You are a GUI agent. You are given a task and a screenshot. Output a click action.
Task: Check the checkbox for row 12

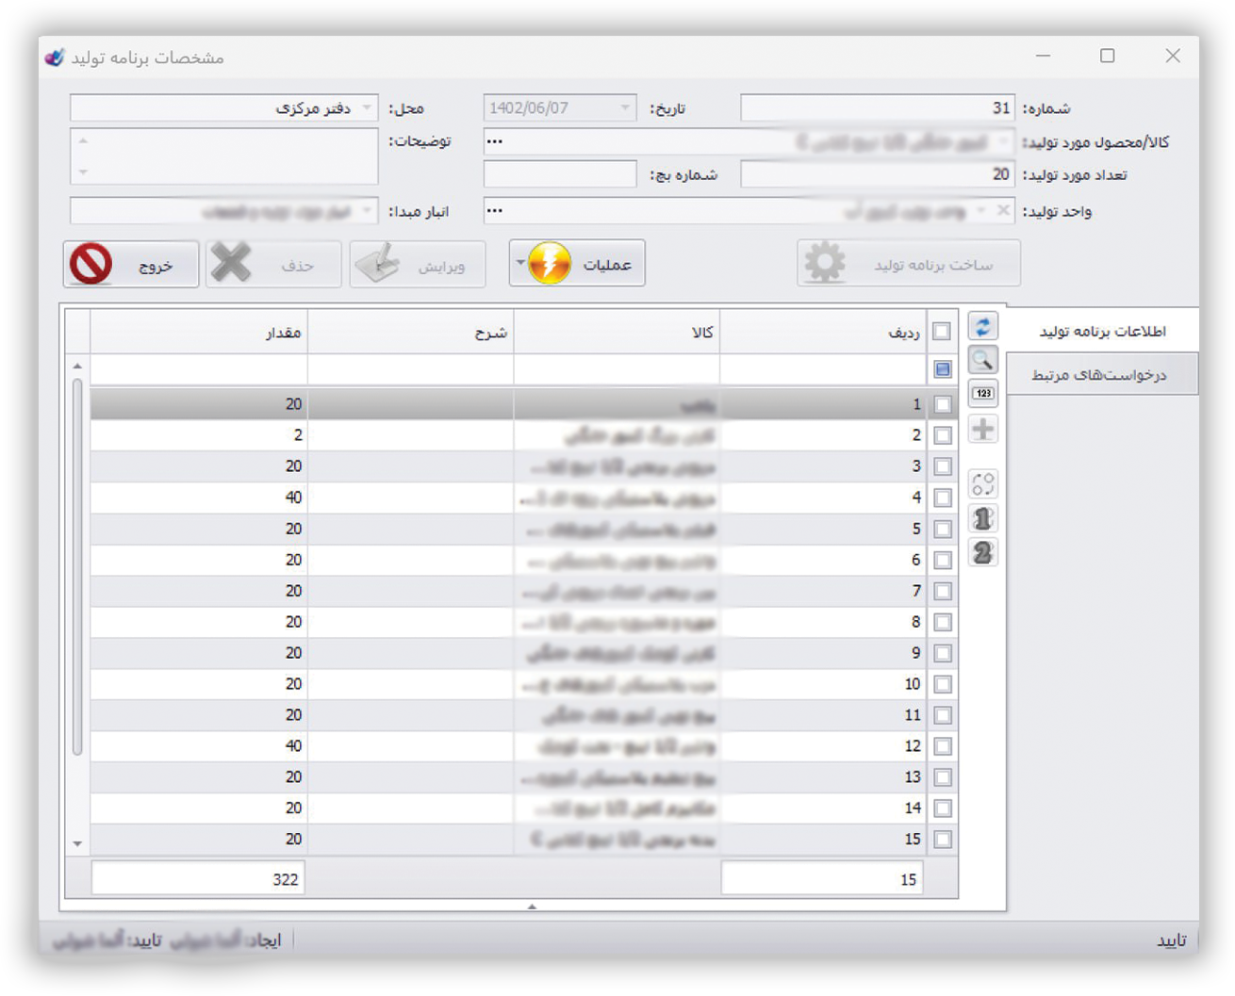[942, 746]
